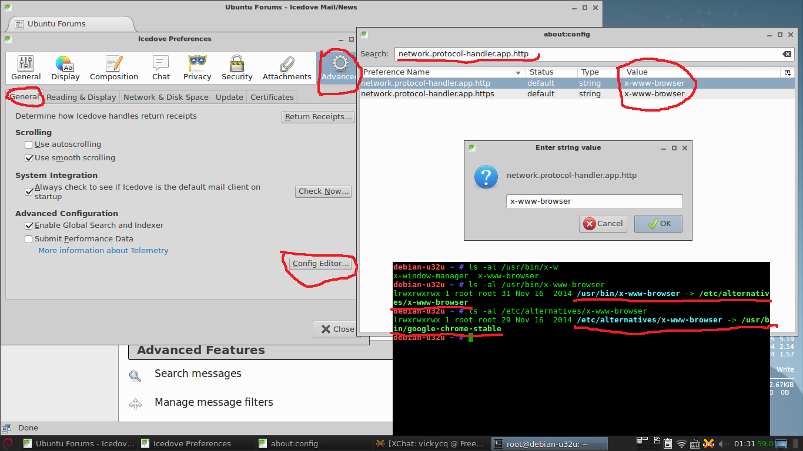803x451 pixels.
Task: Click the question mark dialog icon
Action: pos(486,176)
